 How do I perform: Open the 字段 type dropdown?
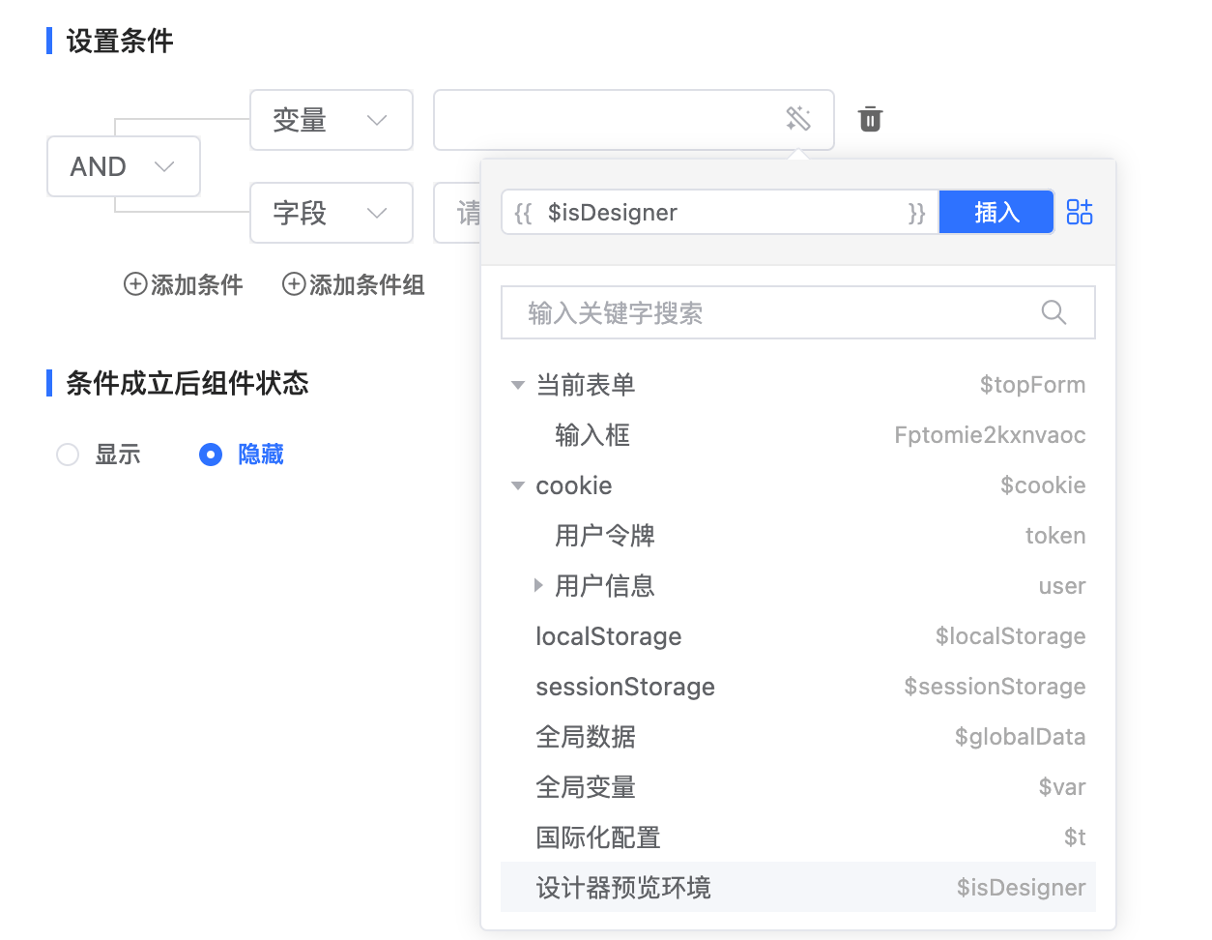click(331, 213)
